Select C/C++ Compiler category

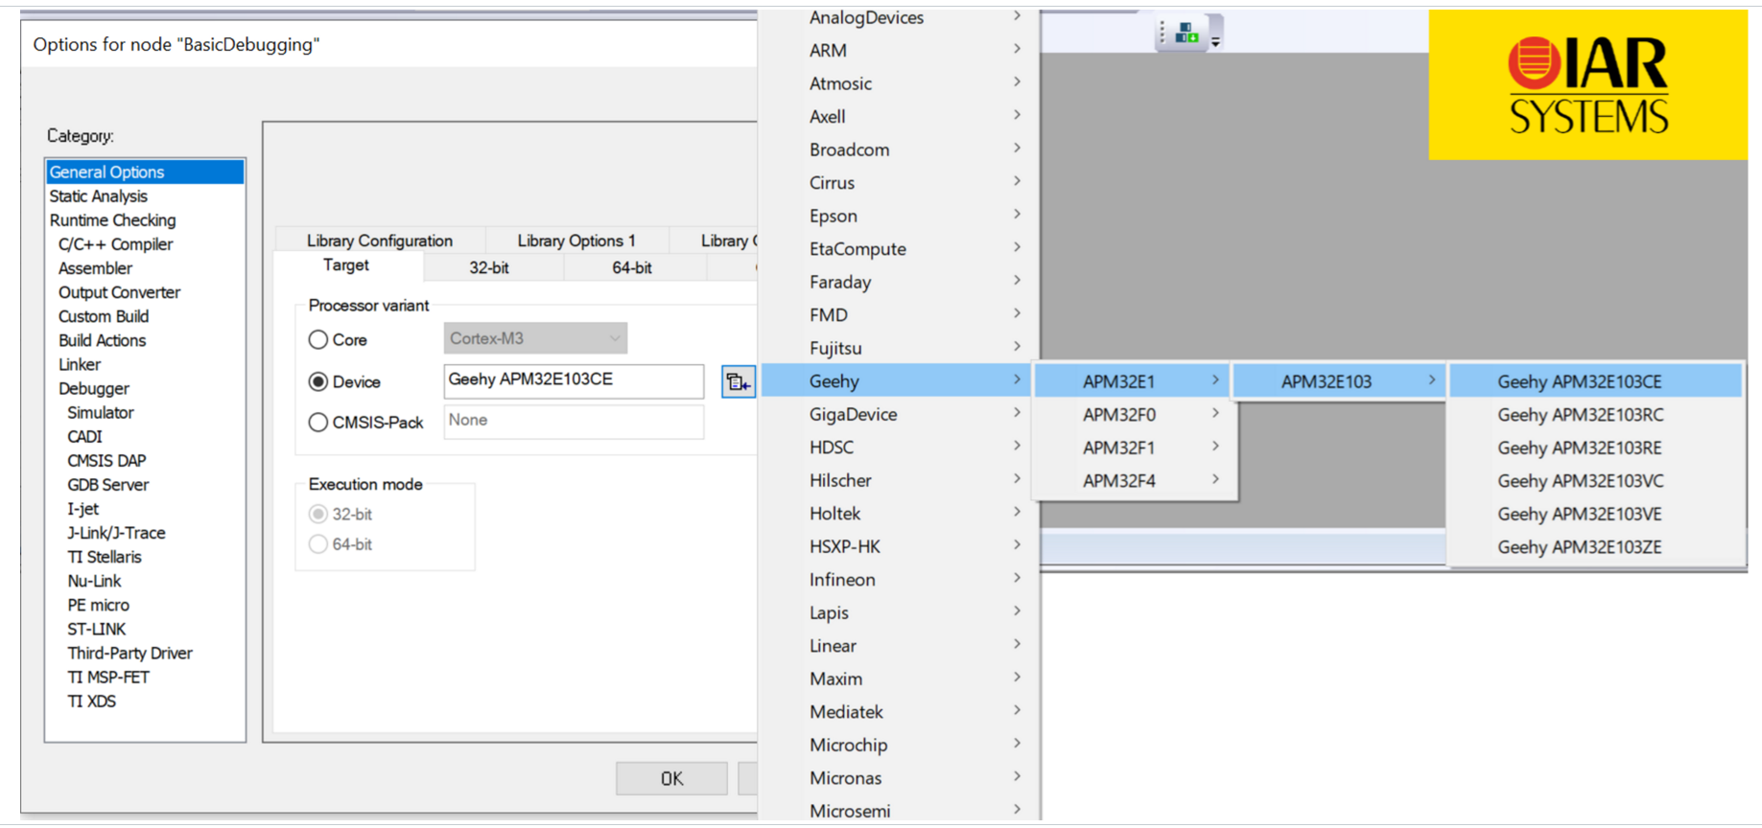point(116,243)
